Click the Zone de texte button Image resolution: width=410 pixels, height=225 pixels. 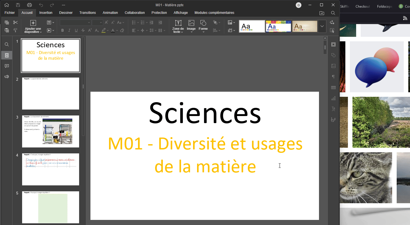178,27
